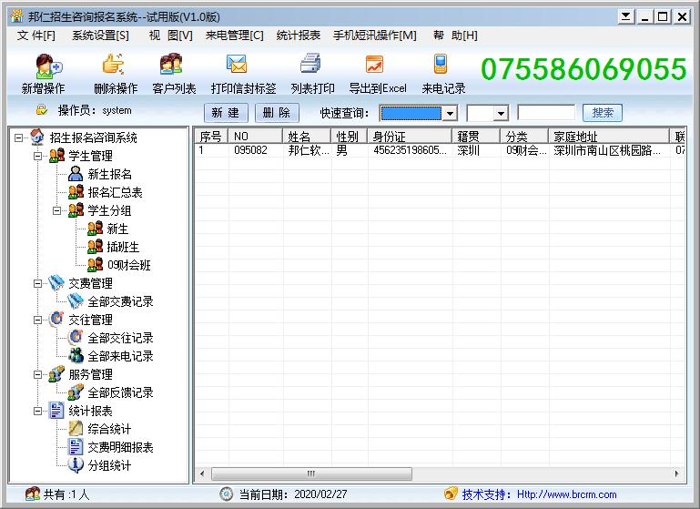Click the 序号 column header
Image resolution: width=700 pixels, height=509 pixels.
211,137
